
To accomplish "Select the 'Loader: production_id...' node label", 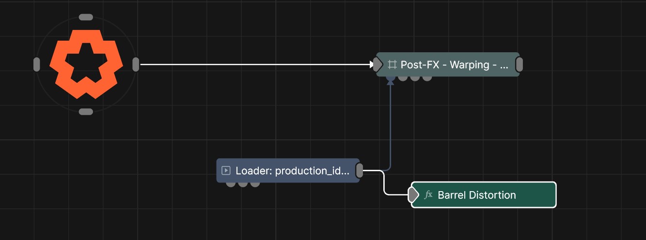I will (292, 171).
